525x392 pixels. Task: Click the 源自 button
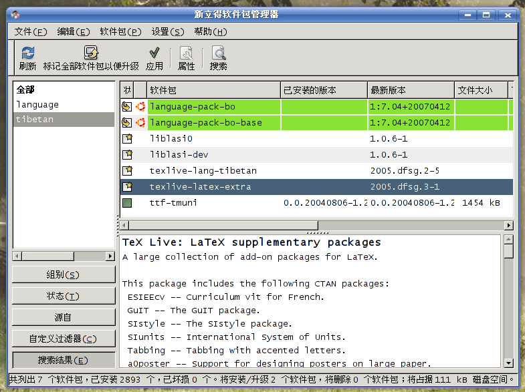point(64,317)
